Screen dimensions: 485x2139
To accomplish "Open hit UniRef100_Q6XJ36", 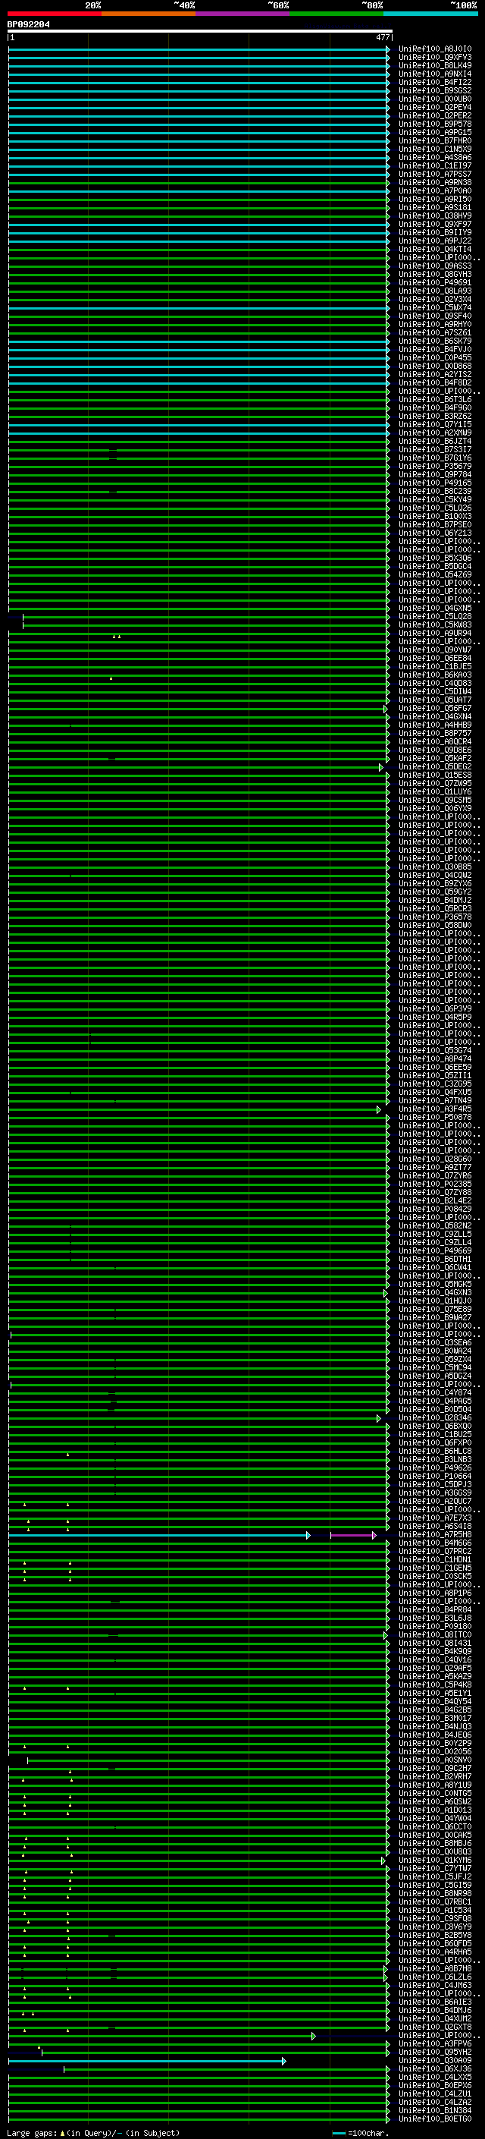I will point(435,2068).
